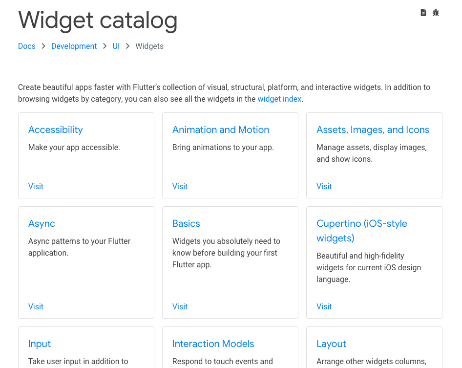
Task: Open Cupertino (iOS-style widgets) heading
Action: click(362, 231)
